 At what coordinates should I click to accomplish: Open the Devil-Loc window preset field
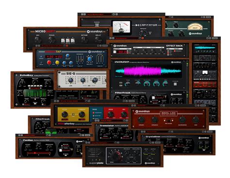coord(148,106)
